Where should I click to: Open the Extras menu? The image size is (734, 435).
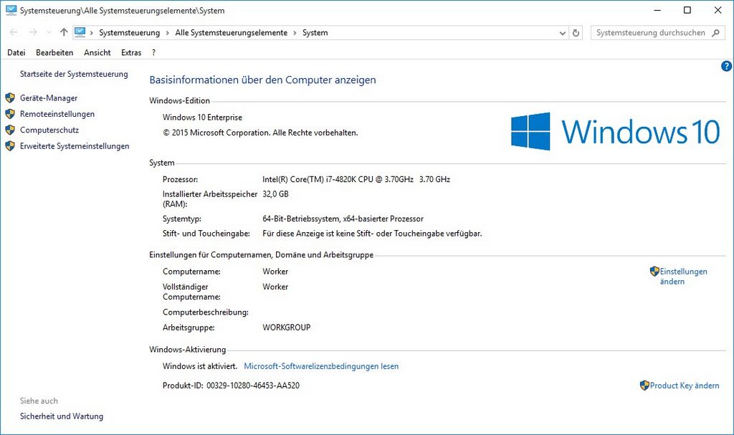tap(131, 52)
